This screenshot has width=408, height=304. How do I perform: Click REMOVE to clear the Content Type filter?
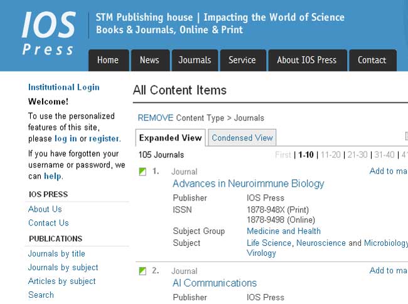coord(156,118)
